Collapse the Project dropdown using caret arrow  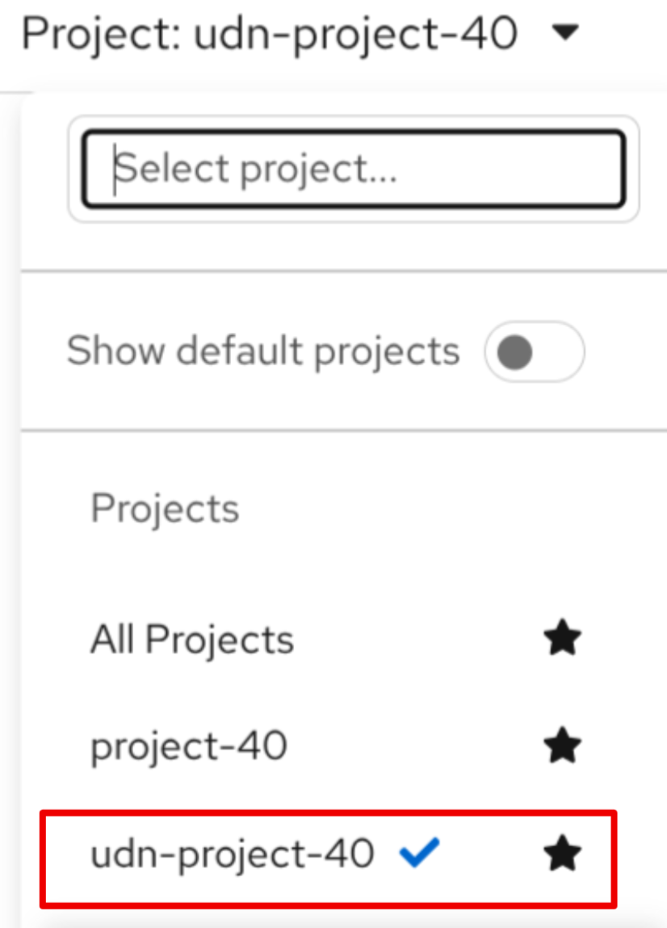tap(568, 33)
